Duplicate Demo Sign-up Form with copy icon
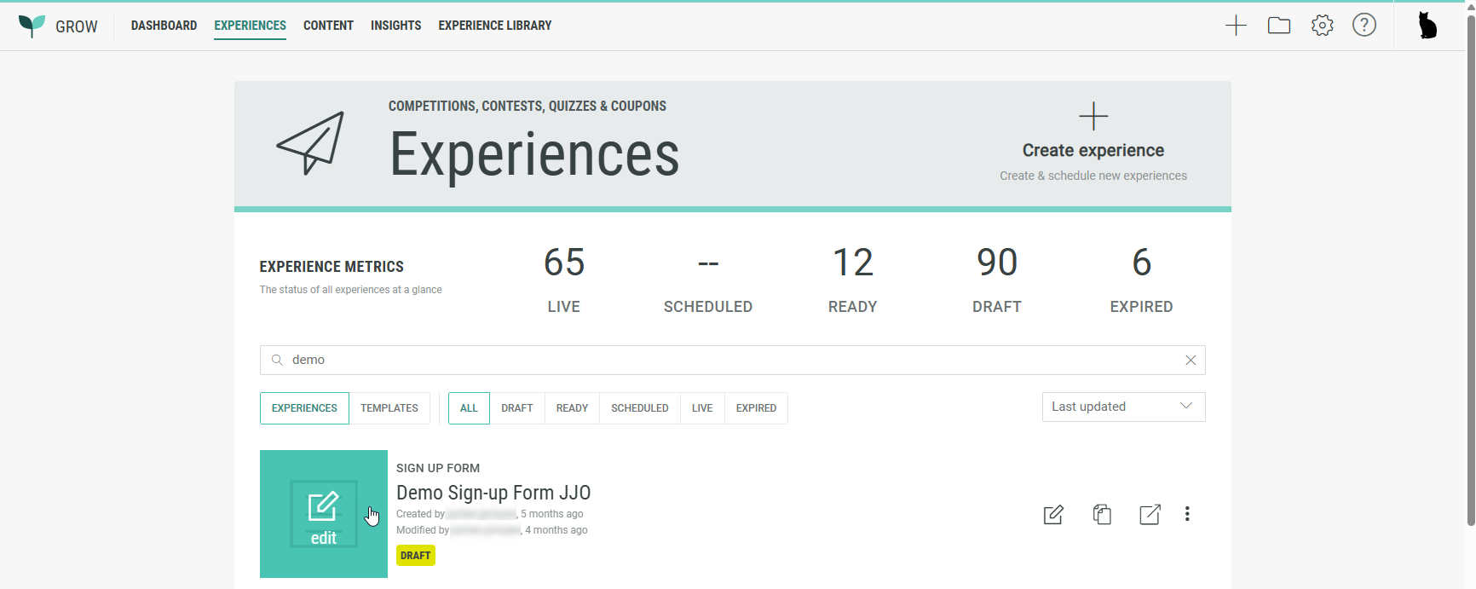 click(x=1102, y=514)
